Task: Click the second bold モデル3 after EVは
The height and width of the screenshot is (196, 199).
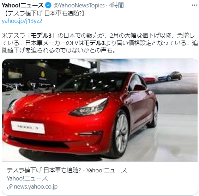Action: 94,43
